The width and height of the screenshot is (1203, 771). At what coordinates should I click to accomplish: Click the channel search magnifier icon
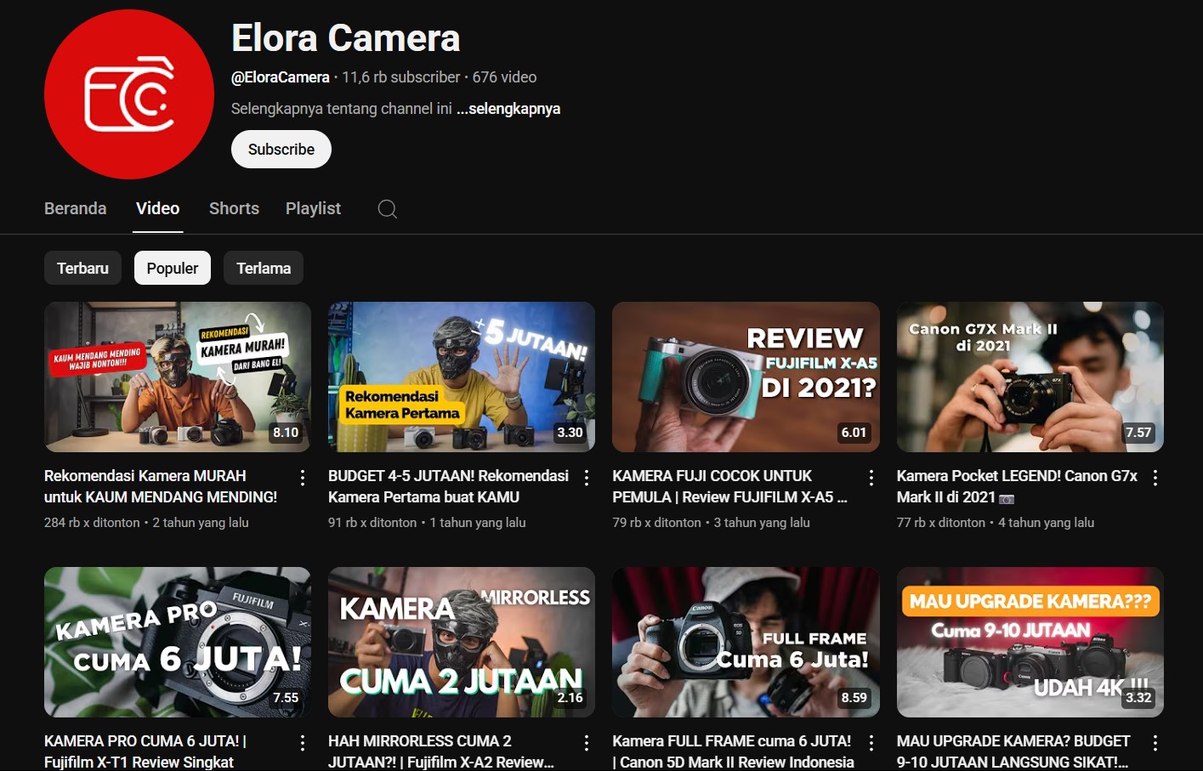click(x=388, y=209)
